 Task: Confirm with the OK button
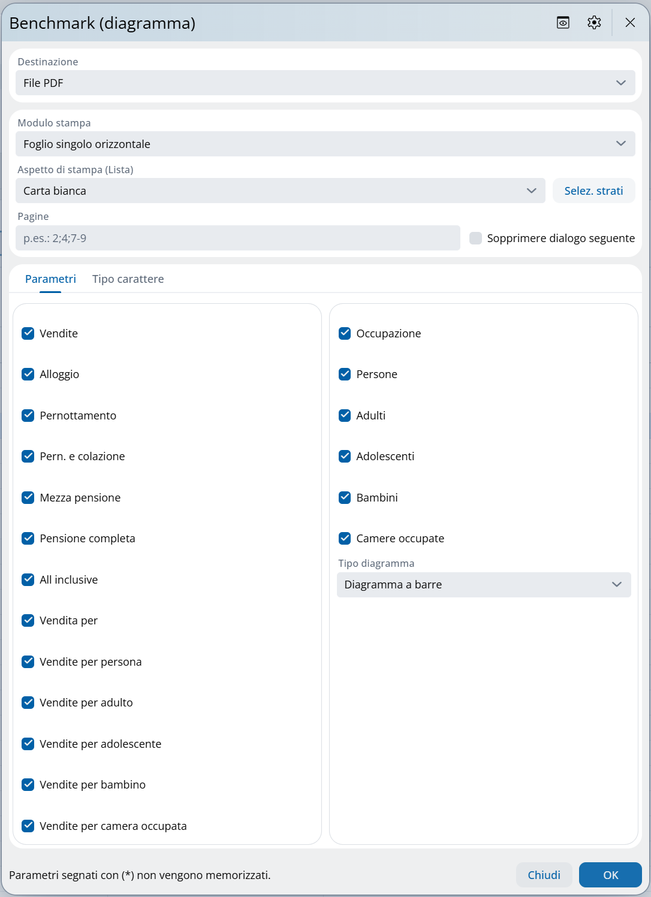[610, 875]
